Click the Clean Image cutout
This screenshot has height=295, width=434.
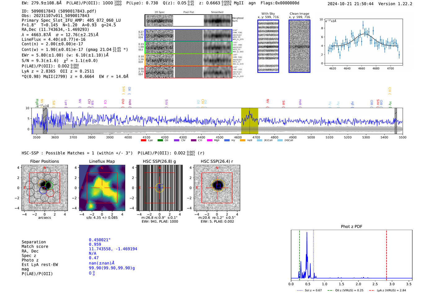(299, 46)
